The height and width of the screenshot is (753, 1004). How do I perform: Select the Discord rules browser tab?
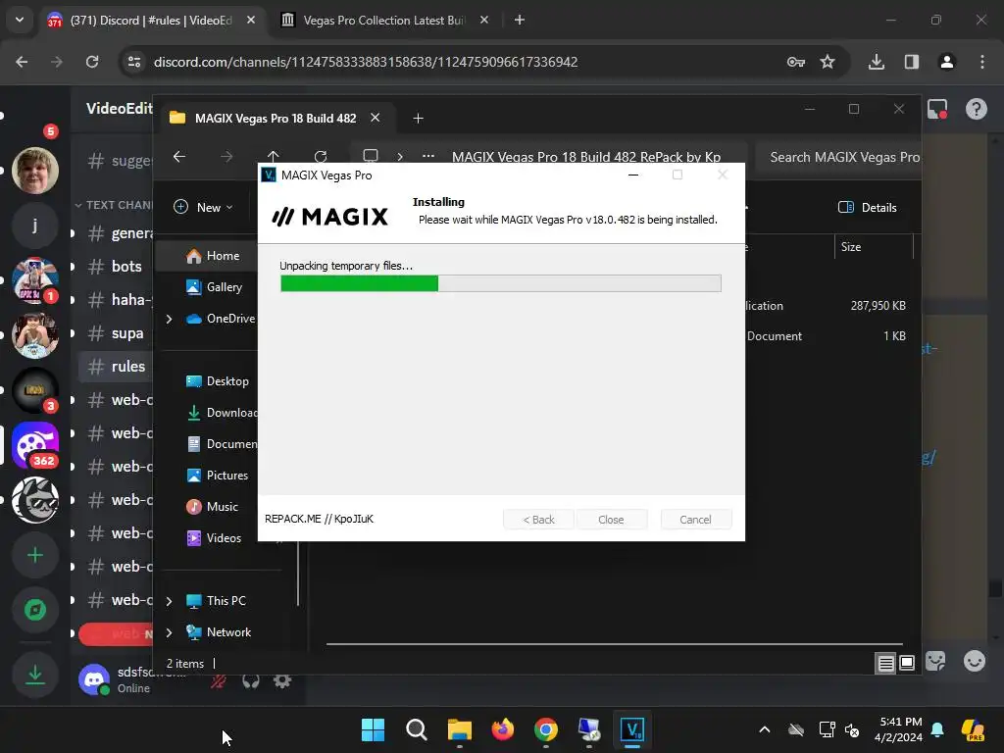[x=151, y=21]
